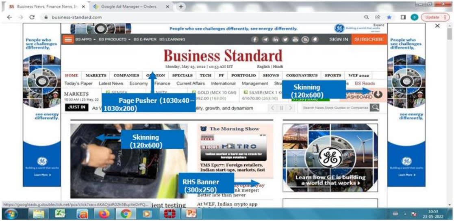Open a new Chrome tab
Viewport: 454px width, 221px height.
pyautogui.click(x=181, y=6)
